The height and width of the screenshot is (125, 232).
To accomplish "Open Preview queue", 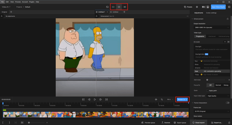I will (x=148, y=123).
